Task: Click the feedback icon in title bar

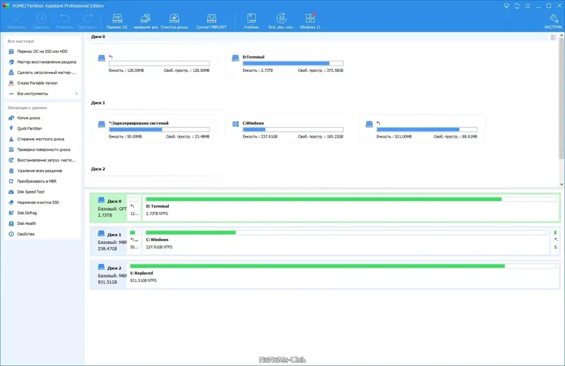Action: pos(506,6)
